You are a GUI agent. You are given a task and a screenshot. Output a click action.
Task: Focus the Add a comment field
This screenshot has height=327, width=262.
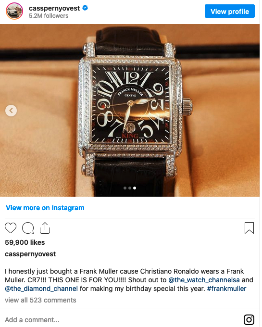(x=123, y=320)
